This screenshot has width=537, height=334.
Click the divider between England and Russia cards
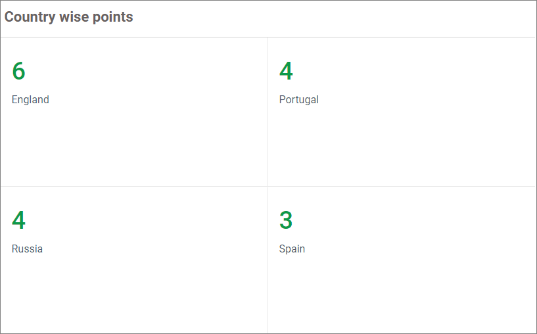click(x=131, y=186)
